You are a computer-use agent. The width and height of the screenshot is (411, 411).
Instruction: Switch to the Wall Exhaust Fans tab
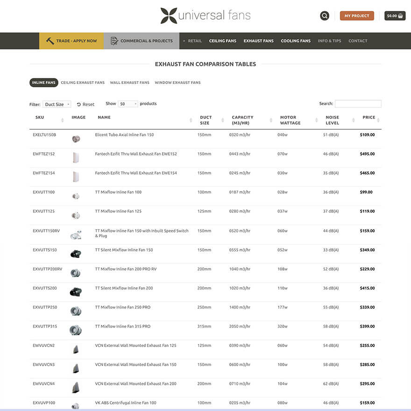[129, 82]
